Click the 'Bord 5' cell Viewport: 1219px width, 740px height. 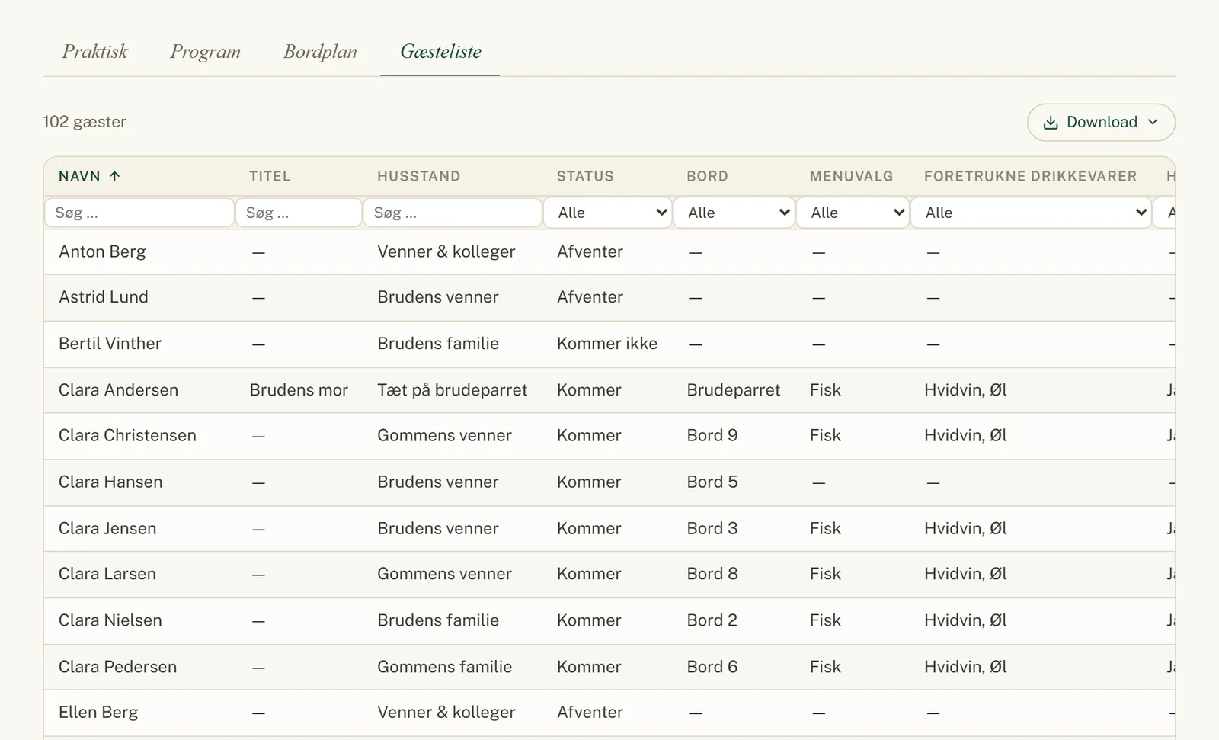click(x=712, y=482)
